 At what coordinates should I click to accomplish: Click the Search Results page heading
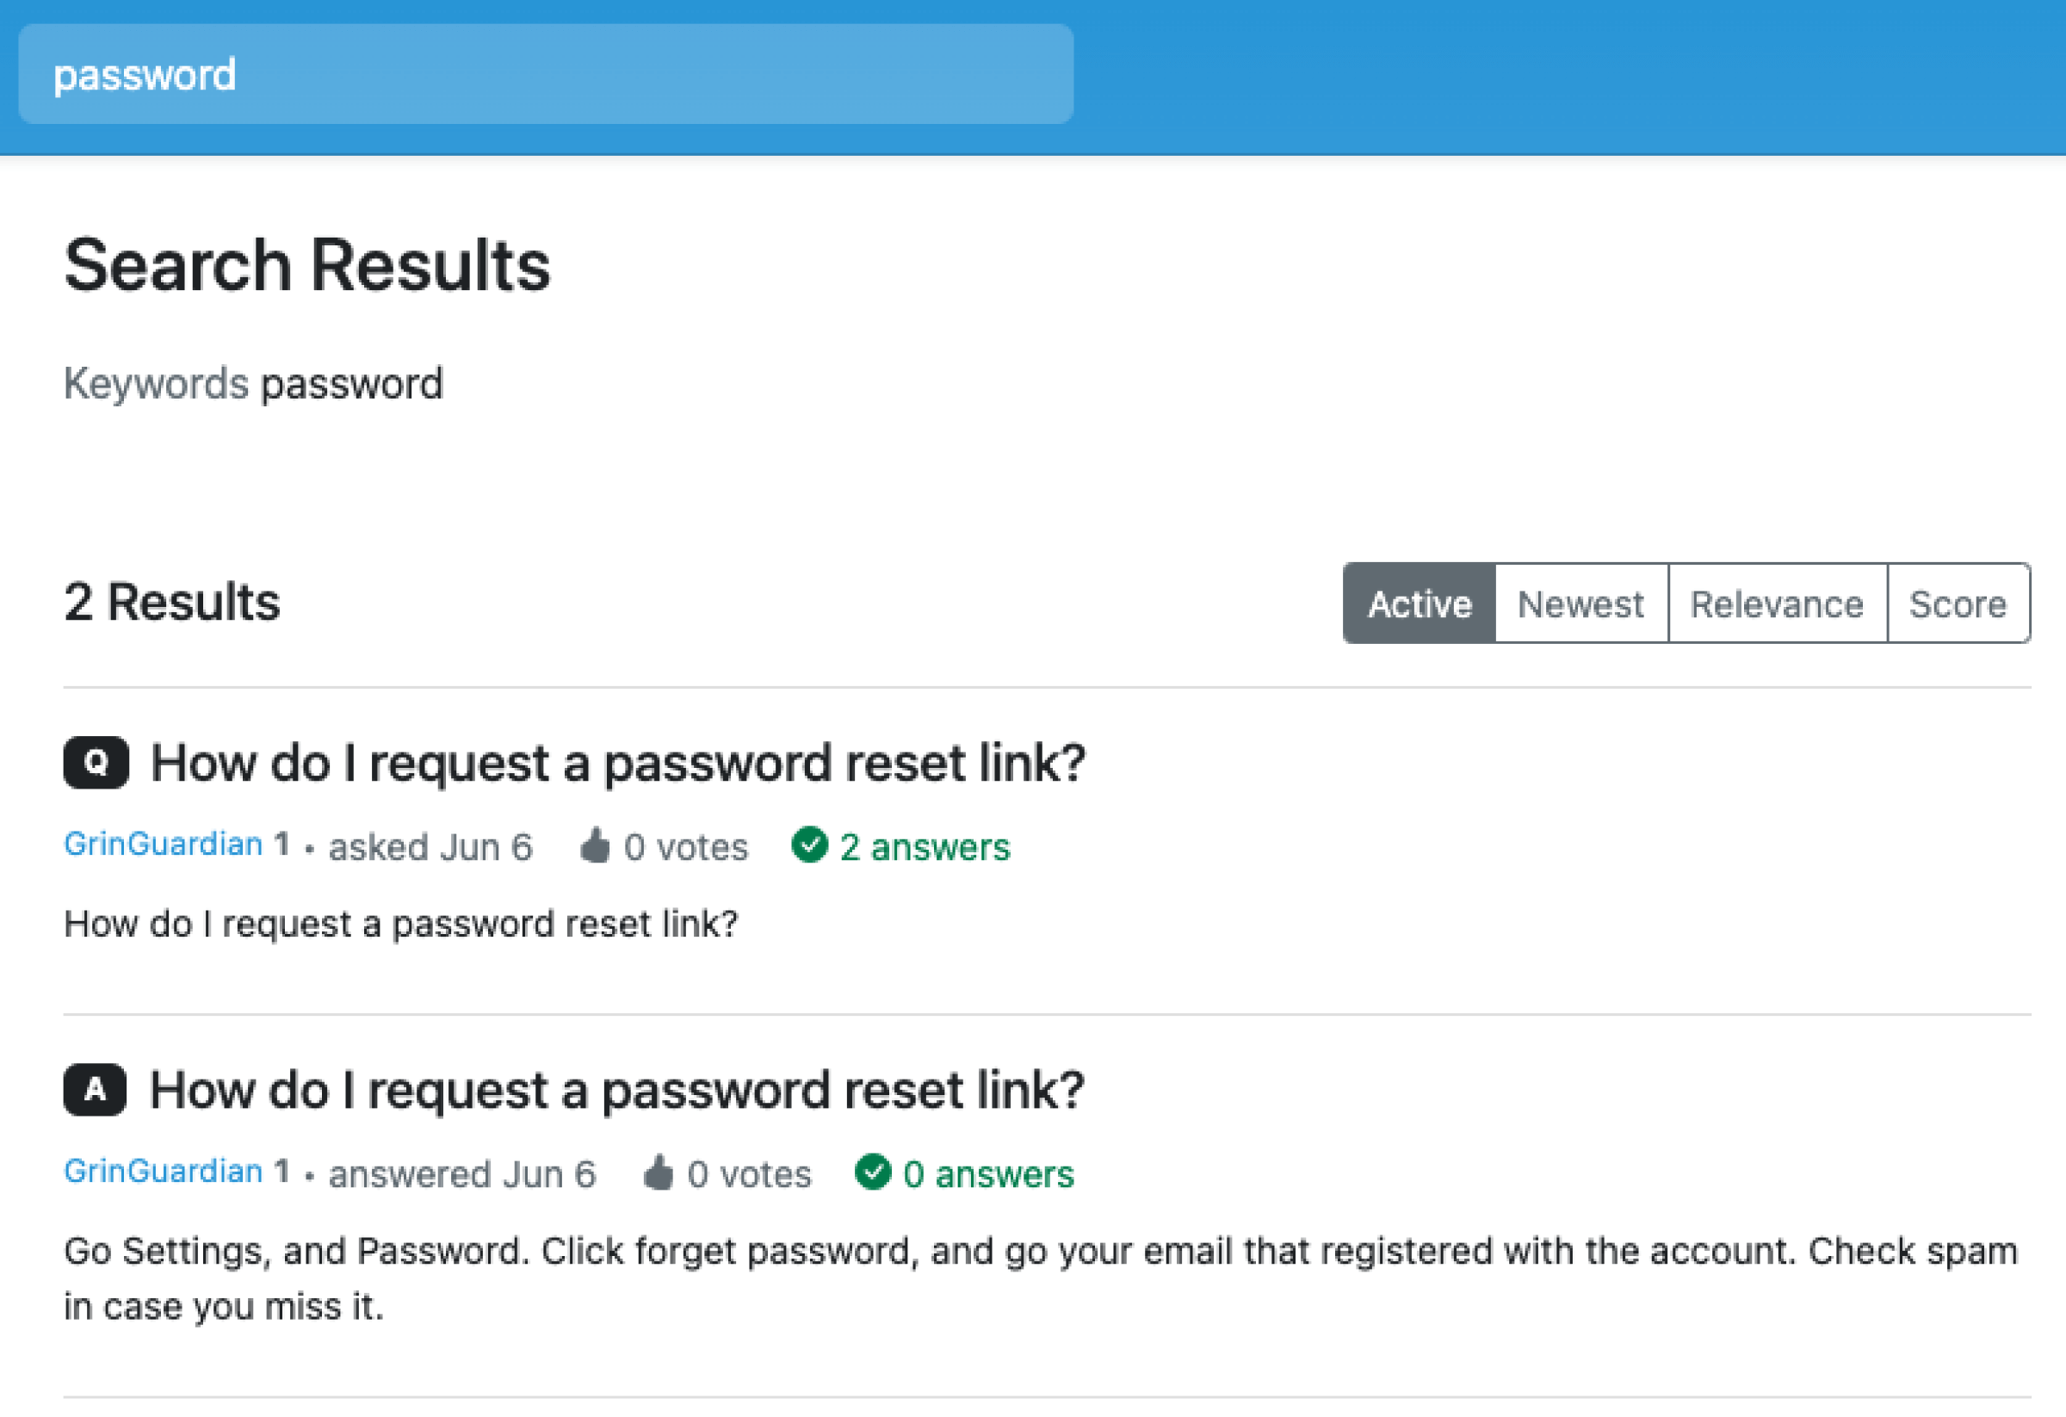click(307, 264)
